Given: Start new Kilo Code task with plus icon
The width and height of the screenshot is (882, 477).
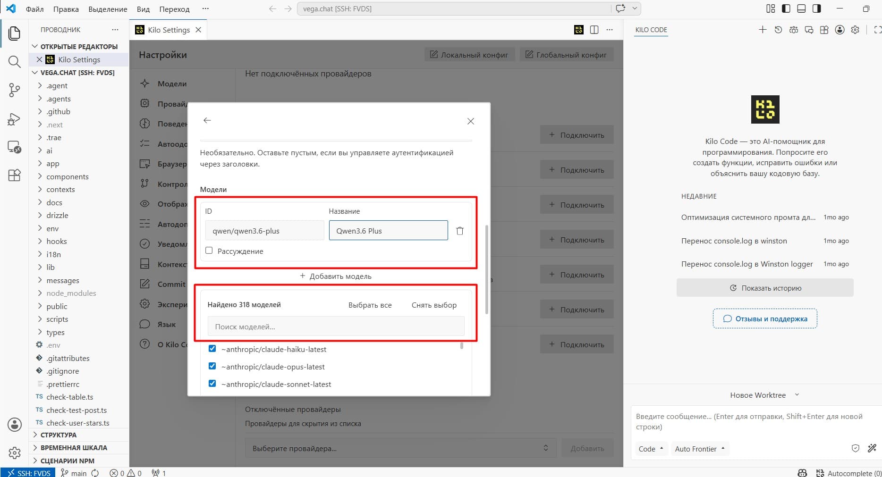Looking at the screenshot, I should pyautogui.click(x=763, y=30).
